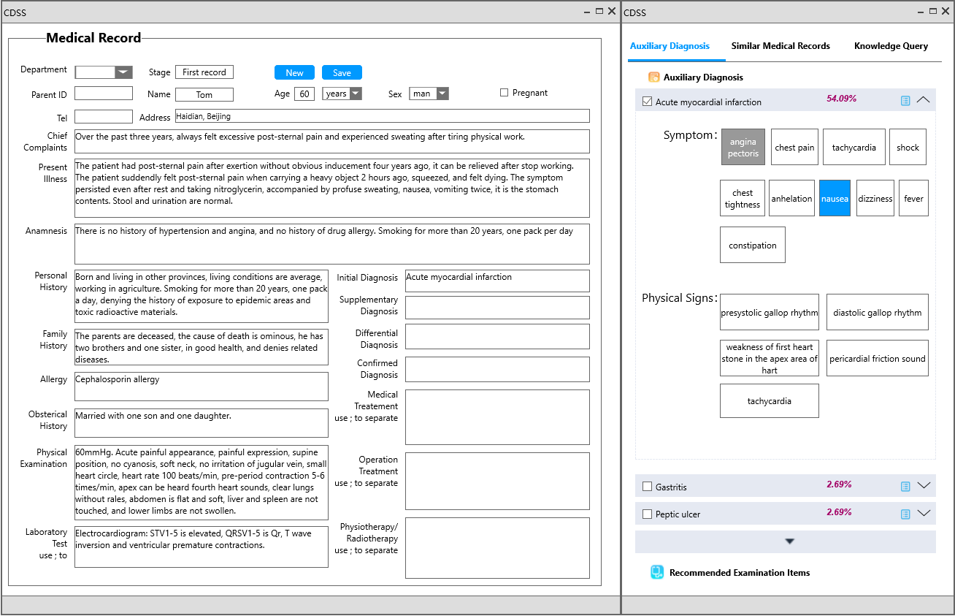Open details icon for Gastritis row
The height and width of the screenshot is (616, 955).
905,486
